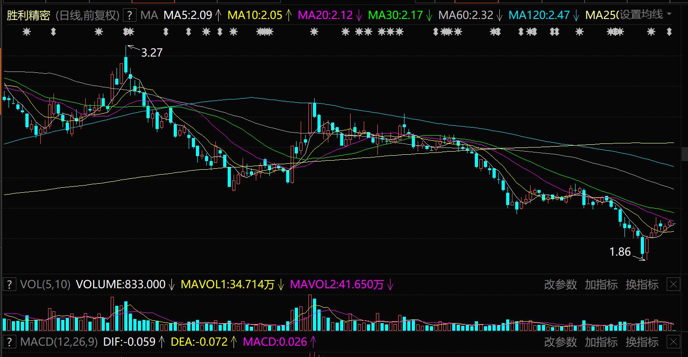Click the MACD(12,26,9) indicator name
The width and height of the screenshot is (688, 357).
[x=59, y=342]
